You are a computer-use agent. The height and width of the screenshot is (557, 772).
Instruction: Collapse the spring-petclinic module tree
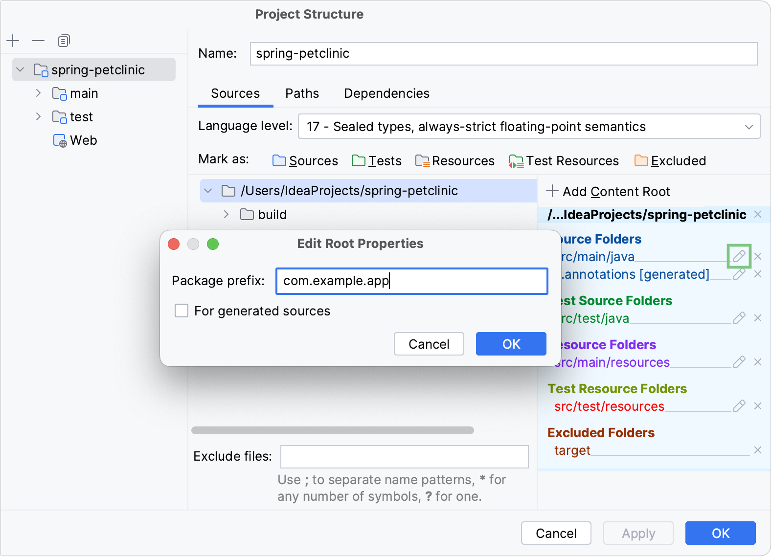(x=20, y=69)
